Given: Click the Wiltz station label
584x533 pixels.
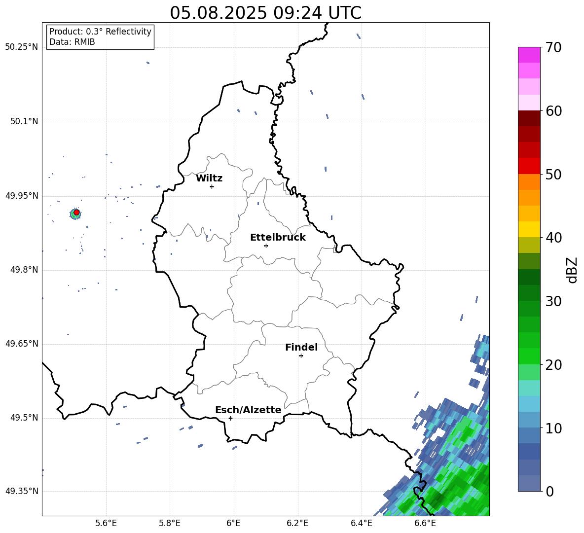Looking at the screenshot, I should (x=209, y=178).
